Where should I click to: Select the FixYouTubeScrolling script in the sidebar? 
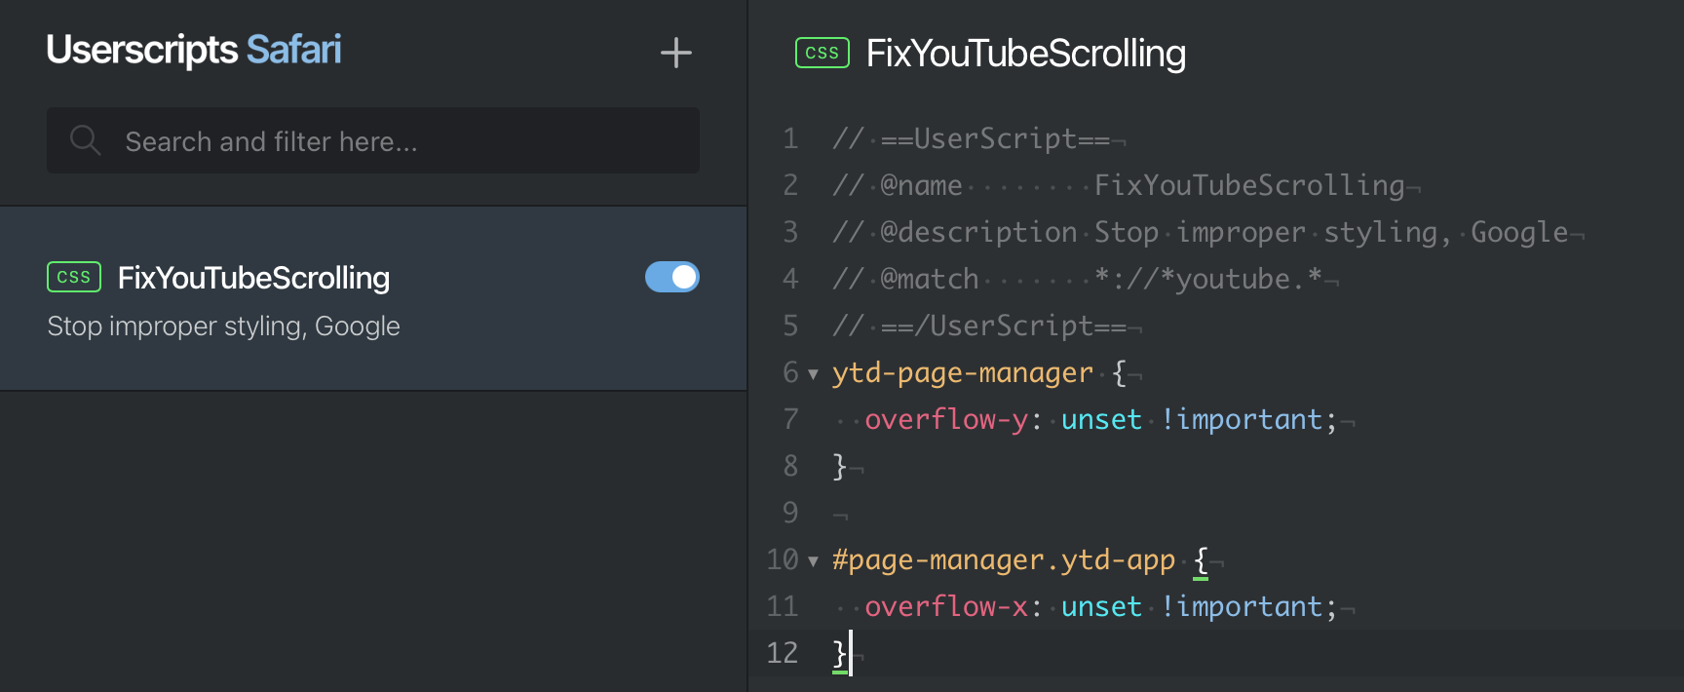tap(253, 278)
